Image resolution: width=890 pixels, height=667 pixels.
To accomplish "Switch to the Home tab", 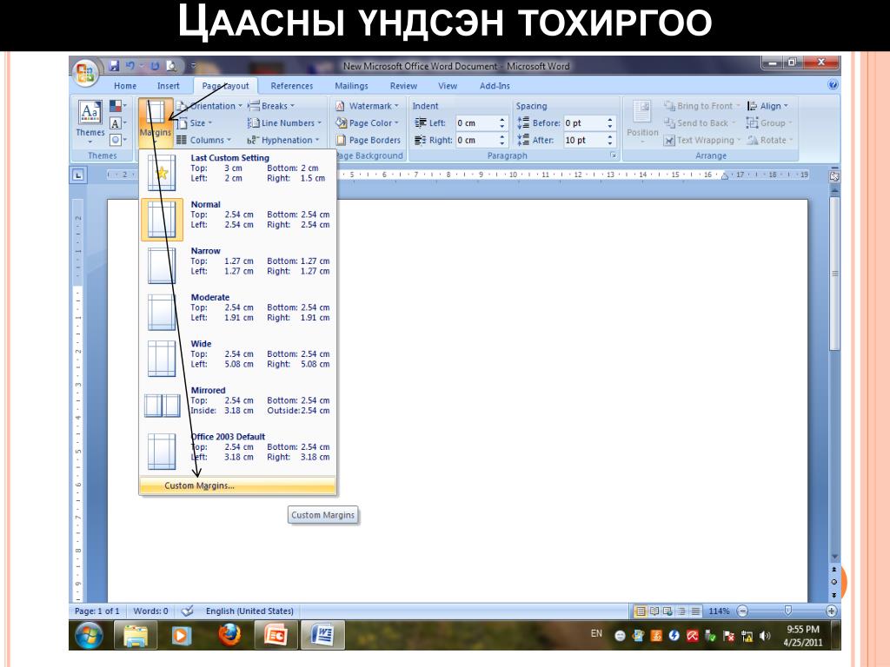I will pyautogui.click(x=125, y=86).
